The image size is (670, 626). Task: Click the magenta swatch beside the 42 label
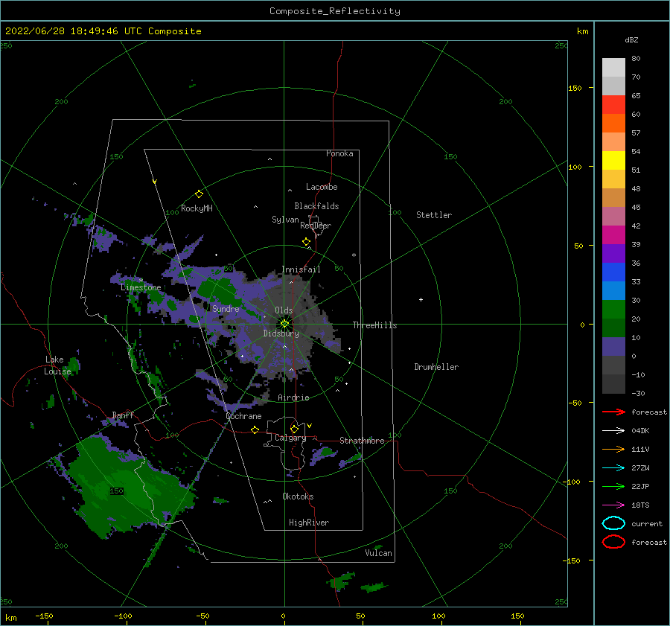(x=613, y=234)
